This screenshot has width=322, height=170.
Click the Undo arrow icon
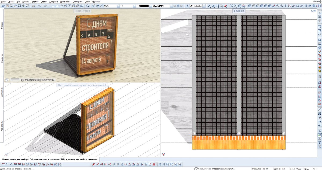pyautogui.click(x=39, y=6)
